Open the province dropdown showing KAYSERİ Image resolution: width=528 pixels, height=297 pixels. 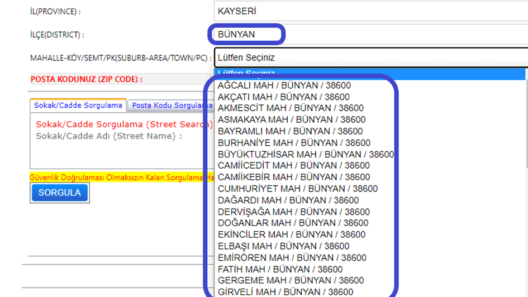point(369,11)
